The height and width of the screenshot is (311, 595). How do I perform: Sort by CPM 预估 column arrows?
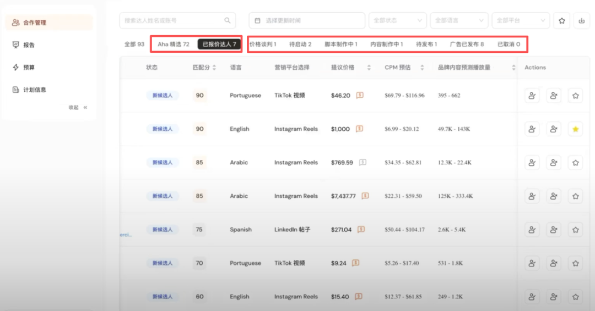tap(422, 68)
